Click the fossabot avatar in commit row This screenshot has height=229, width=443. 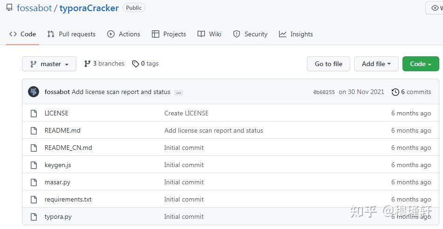pos(34,92)
